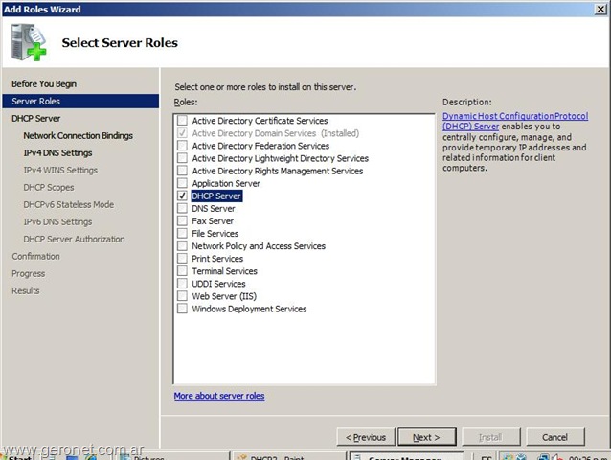Enable Active Directory Rights Management Services checkbox
Image resolution: width=611 pixels, height=460 pixels.
[x=182, y=171]
